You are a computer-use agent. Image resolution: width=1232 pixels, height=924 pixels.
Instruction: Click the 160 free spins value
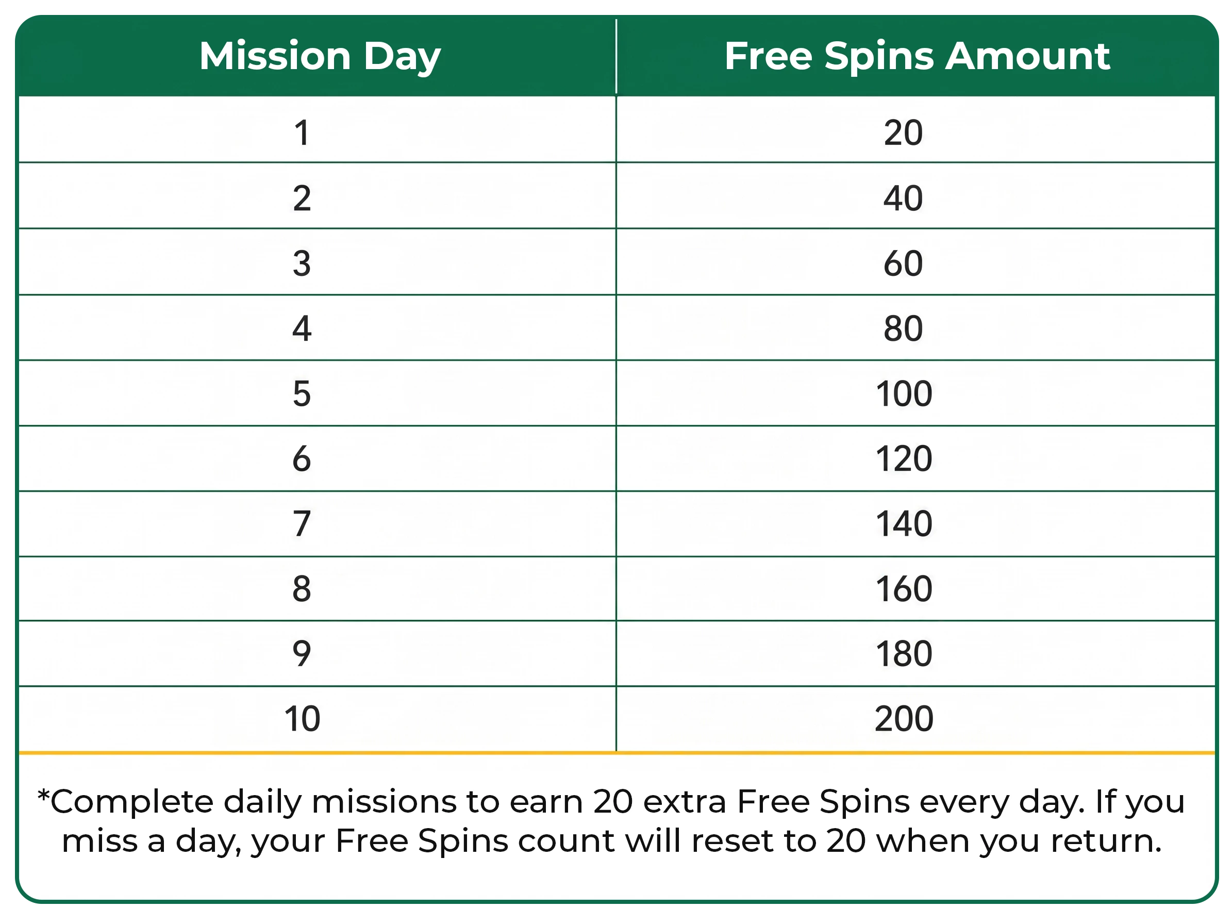click(904, 589)
